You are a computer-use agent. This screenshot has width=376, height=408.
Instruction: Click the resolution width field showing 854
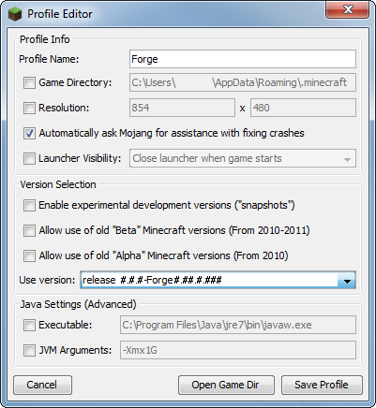(182, 108)
